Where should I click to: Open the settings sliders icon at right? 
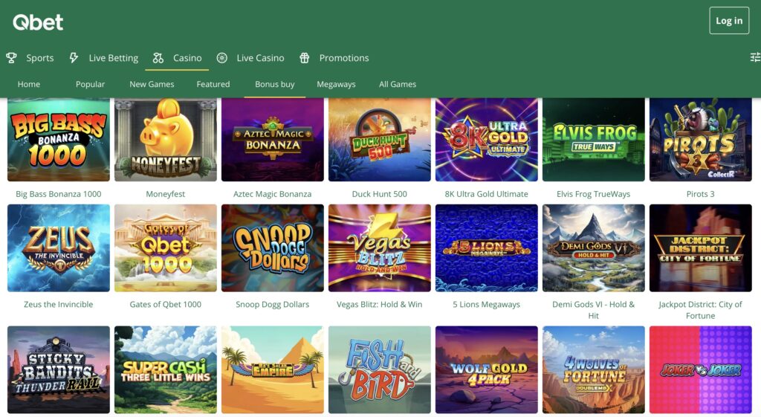pyautogui.click(x=755, y=57)
